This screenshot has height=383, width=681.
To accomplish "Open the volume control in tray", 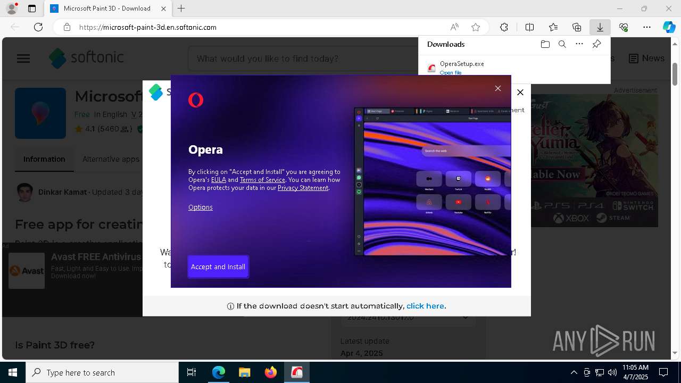I will (x=612, y=372).
